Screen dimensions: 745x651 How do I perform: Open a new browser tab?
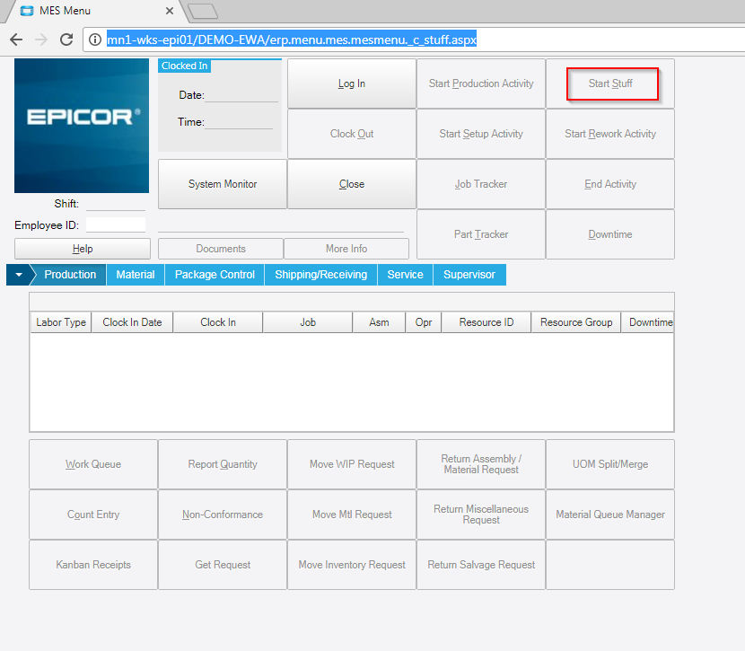[203, 12]
